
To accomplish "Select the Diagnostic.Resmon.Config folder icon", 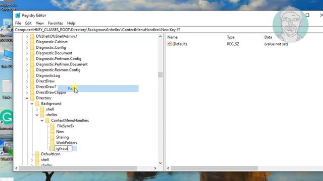I will pos(32,70).
